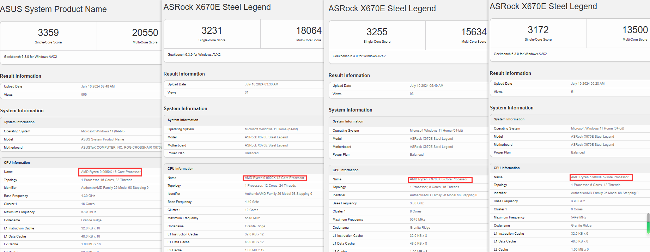Click the scrollbar thumb beside the 9600X result

[x=648, y=223]
